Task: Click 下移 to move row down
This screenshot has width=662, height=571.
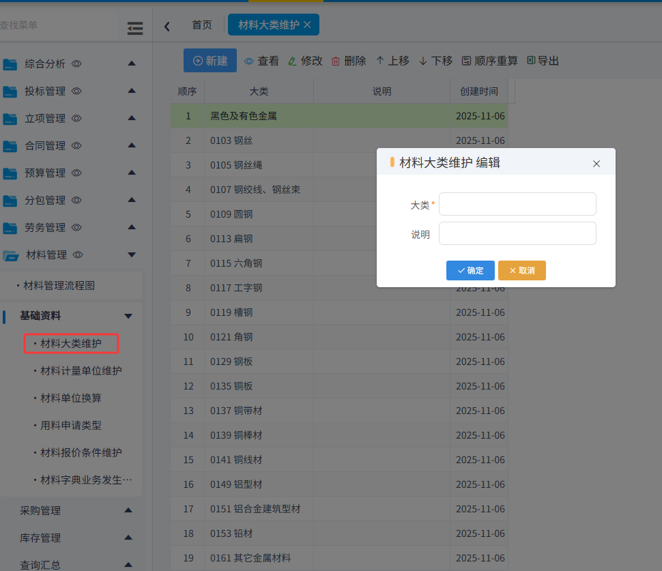Action: tap(435, 61)
